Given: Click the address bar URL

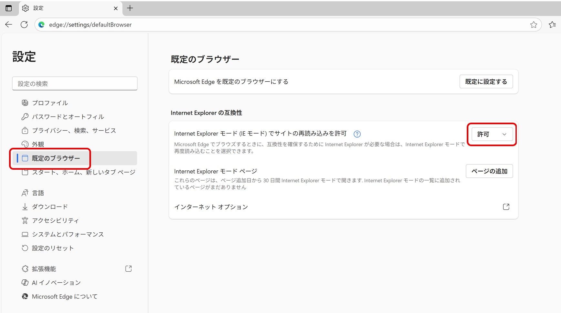Looking at the screenshot, I should 90,25.
